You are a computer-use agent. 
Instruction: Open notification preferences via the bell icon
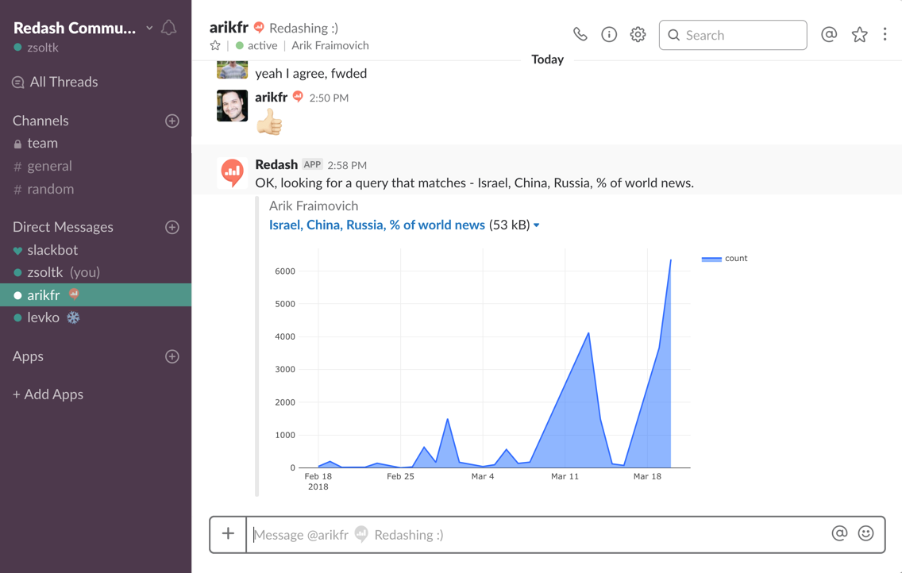pos(168,27)
